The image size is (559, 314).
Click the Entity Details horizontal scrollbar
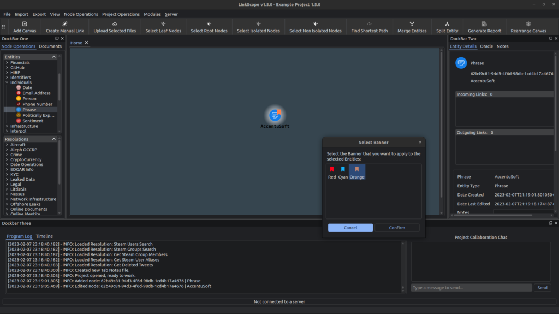pos(493,215)
